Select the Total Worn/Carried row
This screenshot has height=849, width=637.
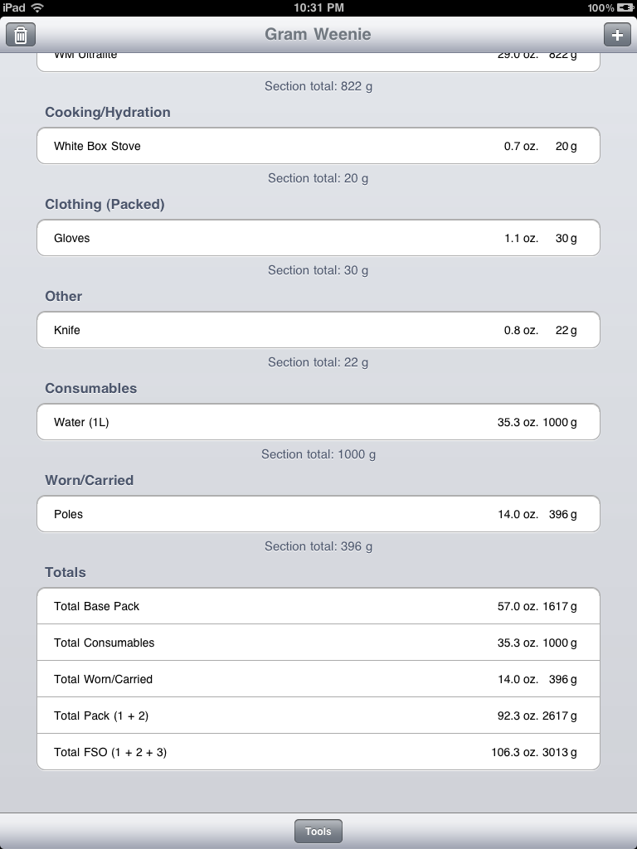318,679
